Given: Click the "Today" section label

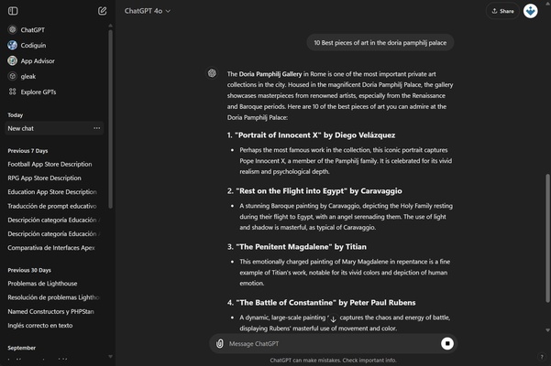Looking at the screenshot, I should click(15, 115).
